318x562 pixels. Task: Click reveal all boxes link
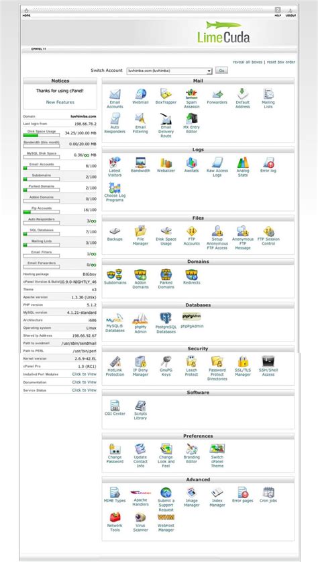pyautogui.click(x=248, y=62)
